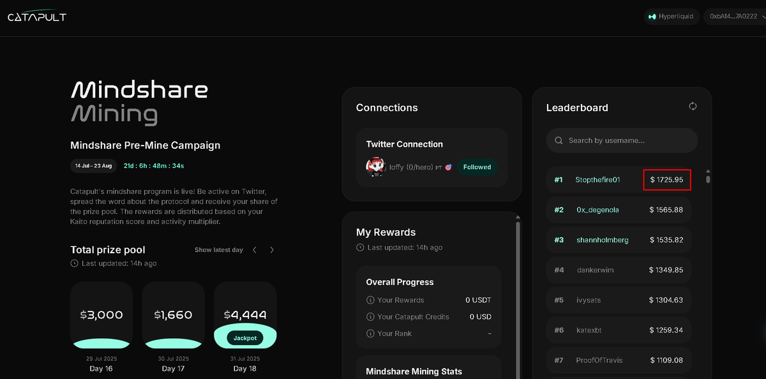The height and width of the screenshot is (379, 766).
Task: Open leaderboard row #1 Stopthefire01
Action: 619,180
